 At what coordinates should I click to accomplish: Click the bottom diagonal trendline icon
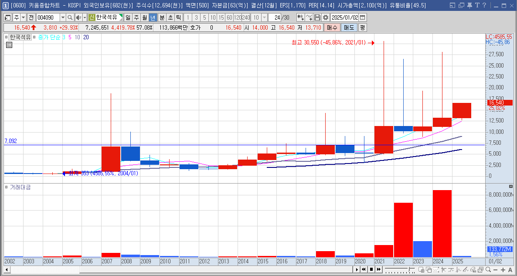(466, 270)
